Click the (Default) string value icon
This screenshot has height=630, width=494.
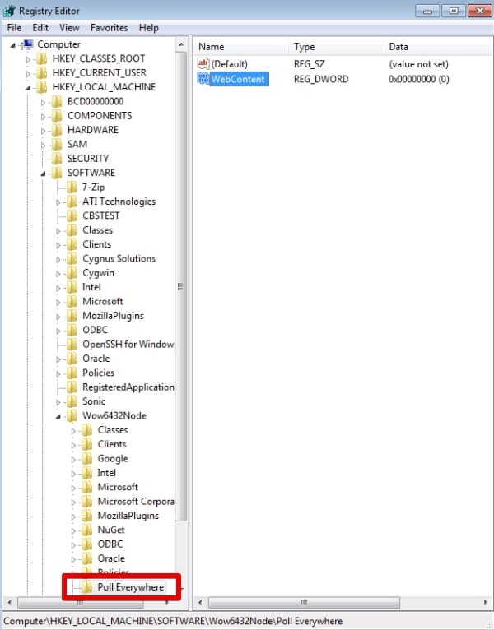click(x=203, y=63)
